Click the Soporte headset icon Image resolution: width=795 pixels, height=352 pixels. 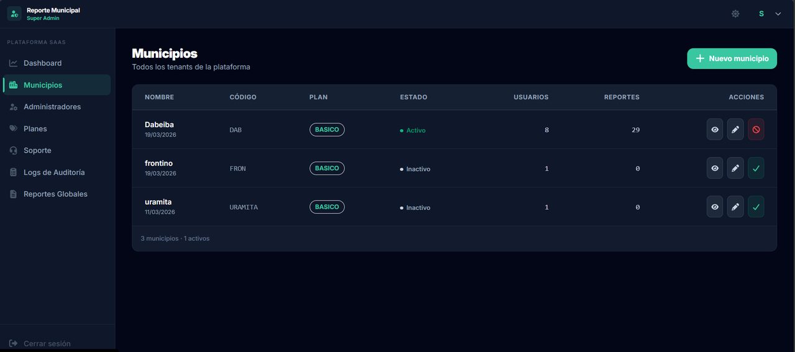[x=13, y=150]
